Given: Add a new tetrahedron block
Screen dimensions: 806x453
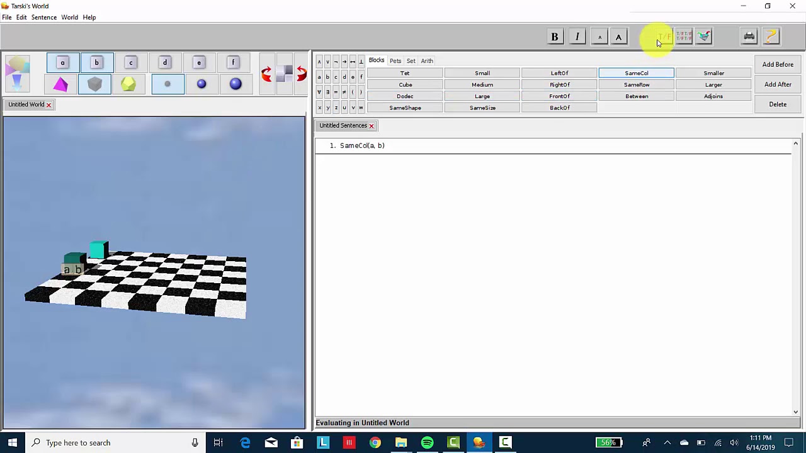Looking at the screenshot, I should (61, 84).
